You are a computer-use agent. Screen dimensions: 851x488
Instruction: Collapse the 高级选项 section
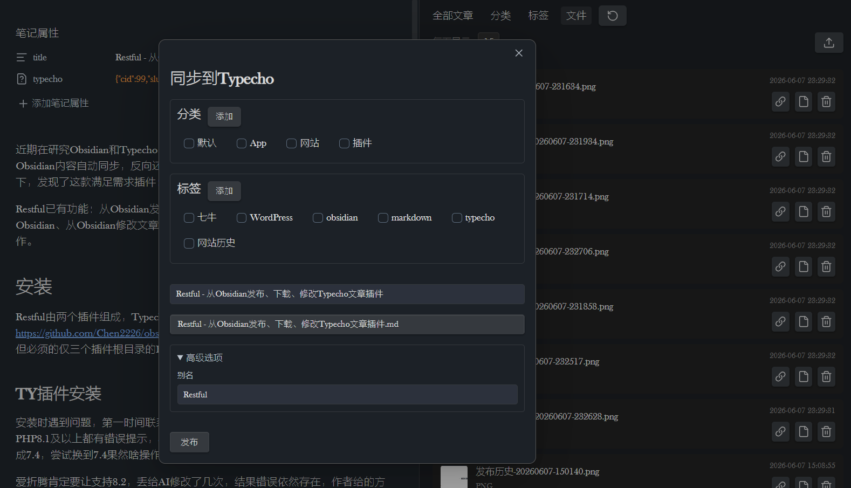point(200,358)
